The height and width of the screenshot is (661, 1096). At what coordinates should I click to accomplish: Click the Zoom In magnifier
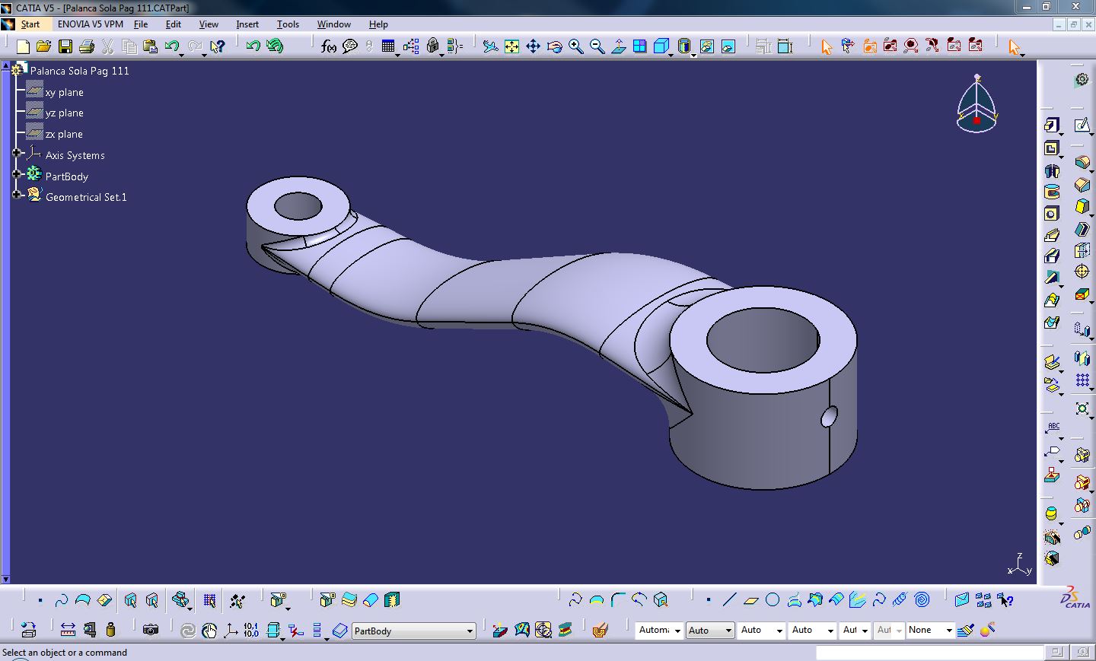[576, 46]
